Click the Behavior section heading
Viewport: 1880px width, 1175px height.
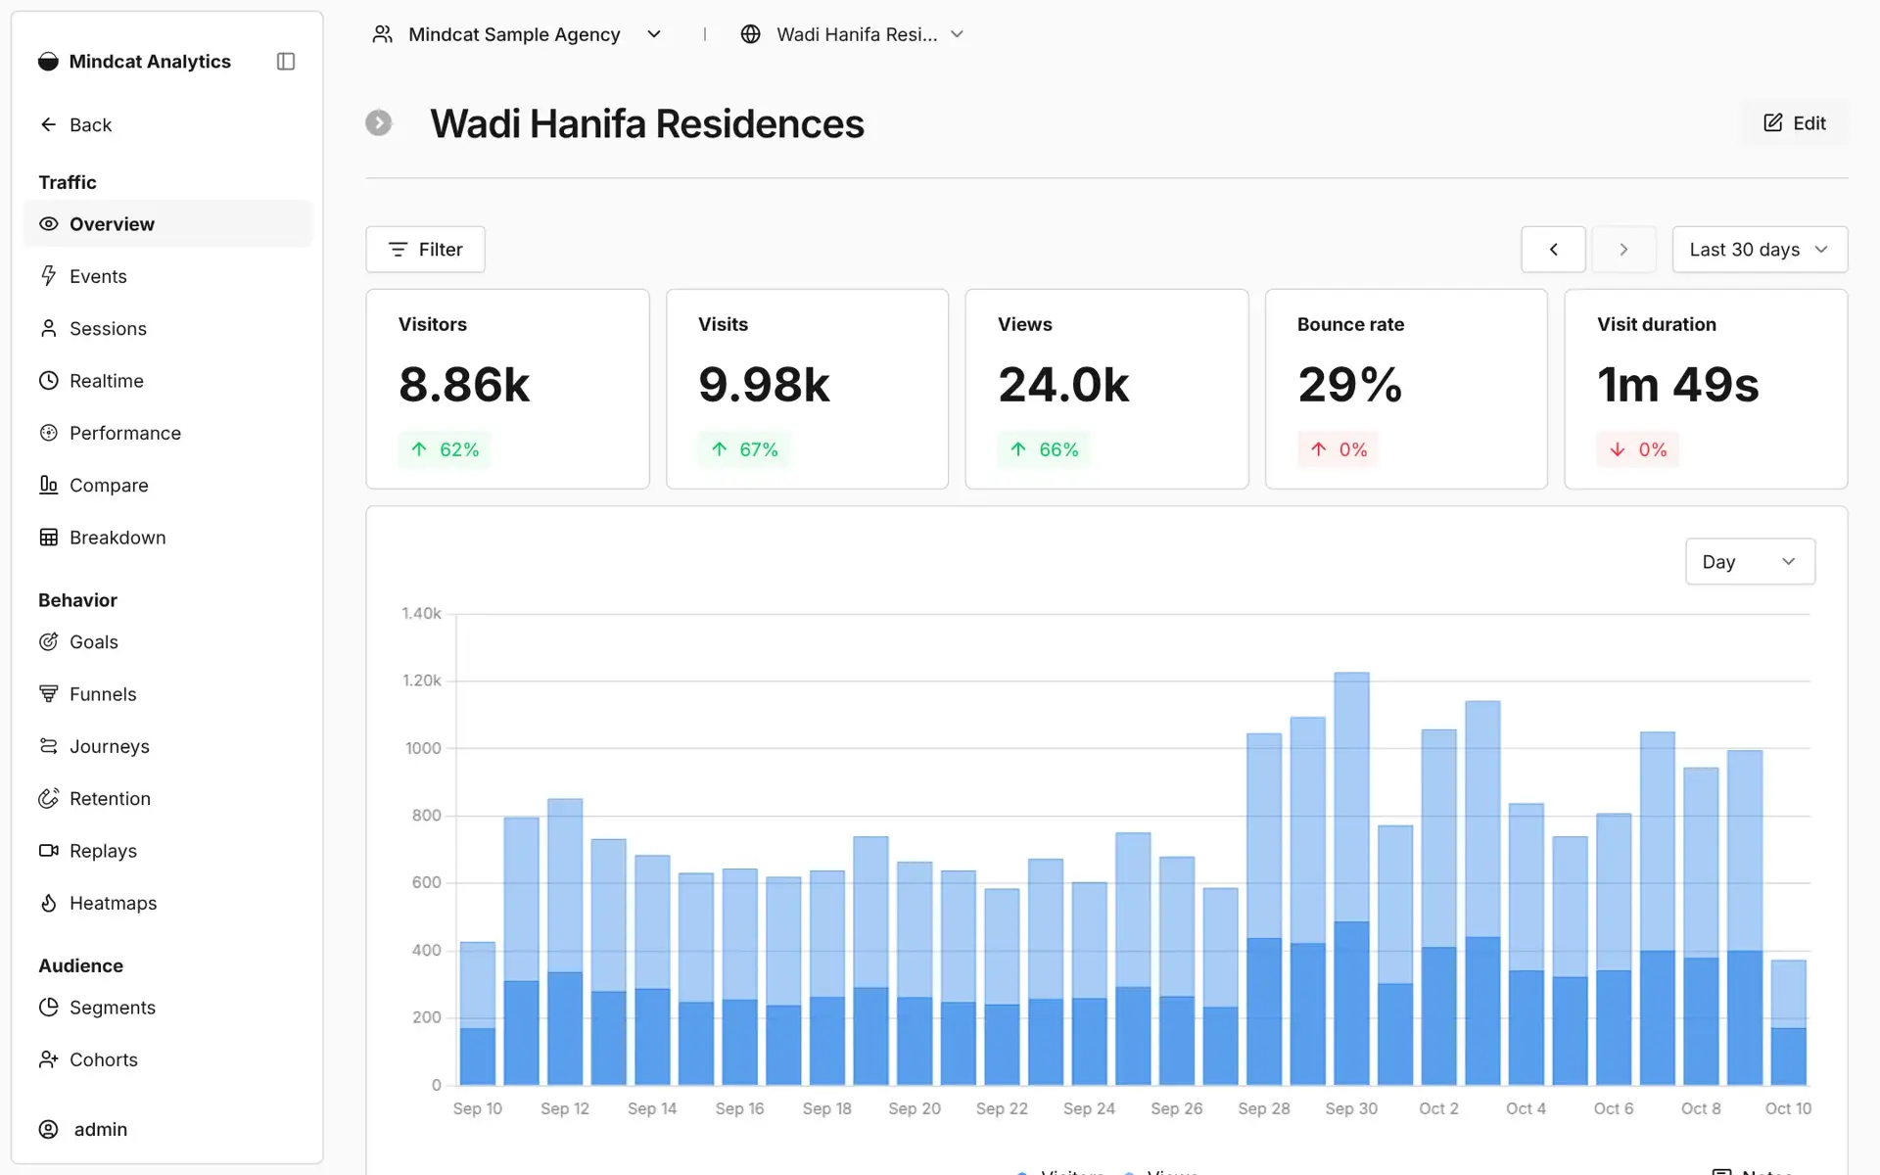(x=77, y=600)
